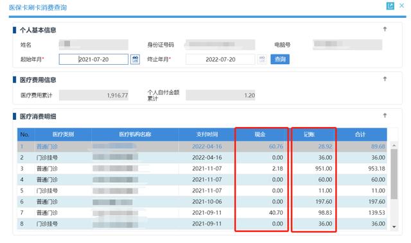Collapse the 医疗消费明细 section
Screen dimensions: 411x243
(x=385, y=115)
